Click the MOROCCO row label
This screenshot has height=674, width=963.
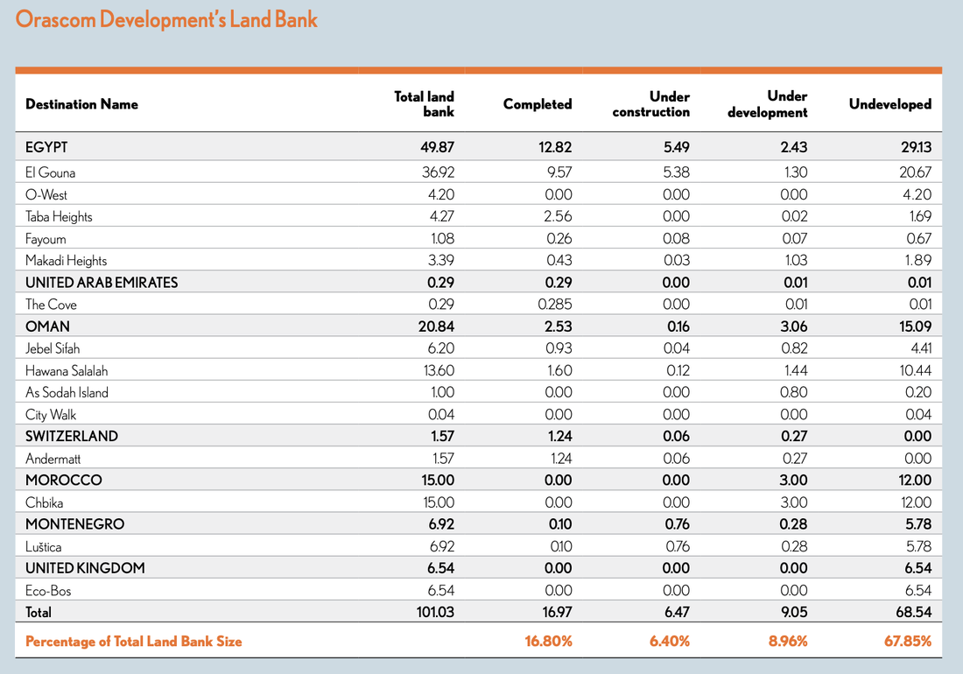[64, 481]
